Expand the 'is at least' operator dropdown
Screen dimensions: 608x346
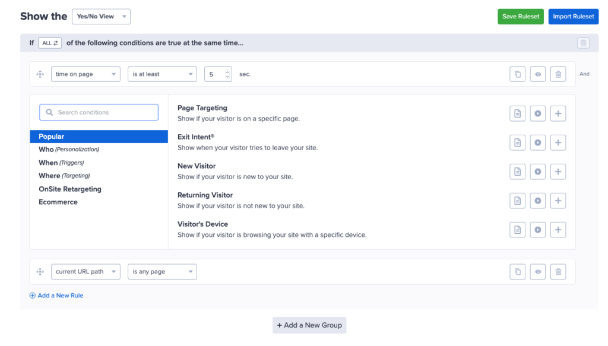(162, 74)
